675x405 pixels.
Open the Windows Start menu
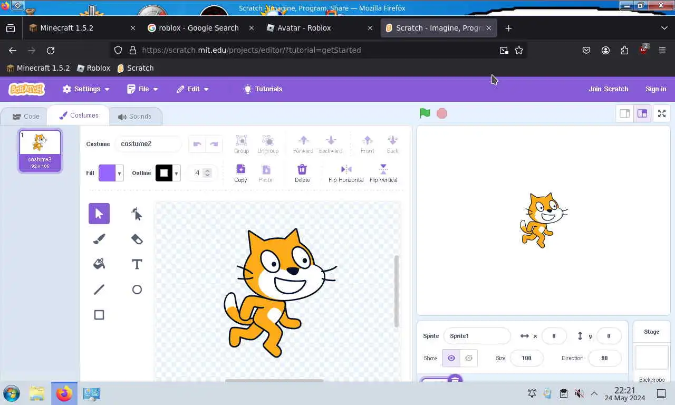11,393
